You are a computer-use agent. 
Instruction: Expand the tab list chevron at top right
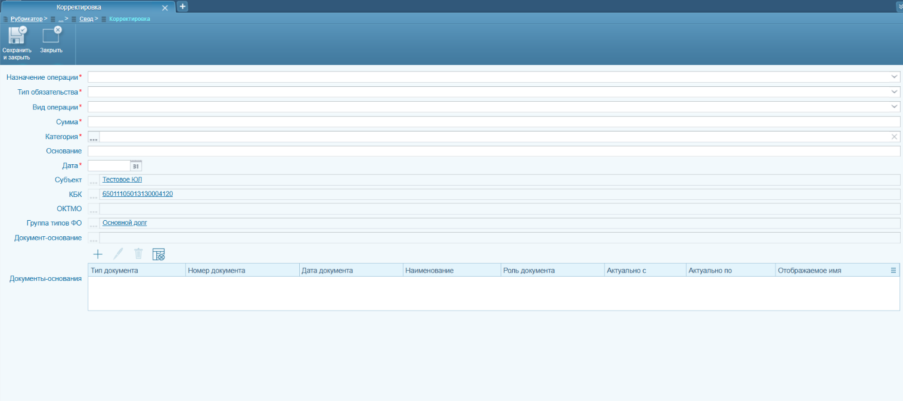[x=899, y=7]
